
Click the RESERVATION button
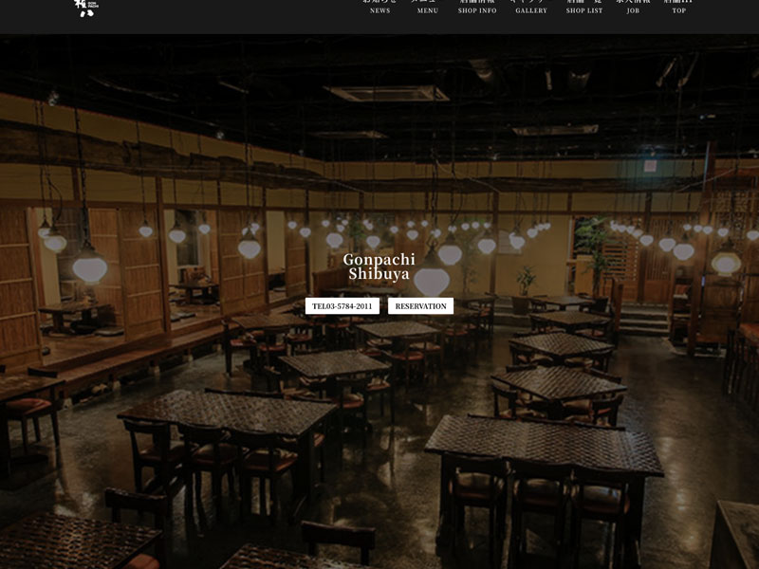tap(420, 306)
